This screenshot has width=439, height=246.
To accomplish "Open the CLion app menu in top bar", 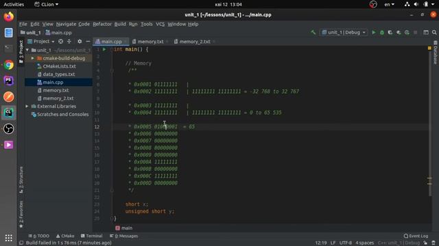I will 46,5.
